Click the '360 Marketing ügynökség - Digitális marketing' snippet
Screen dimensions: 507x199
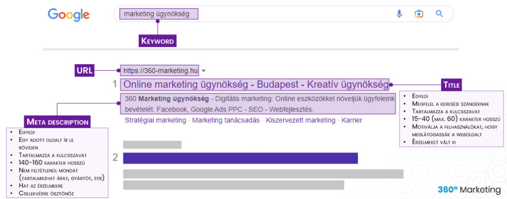(257, 104)
